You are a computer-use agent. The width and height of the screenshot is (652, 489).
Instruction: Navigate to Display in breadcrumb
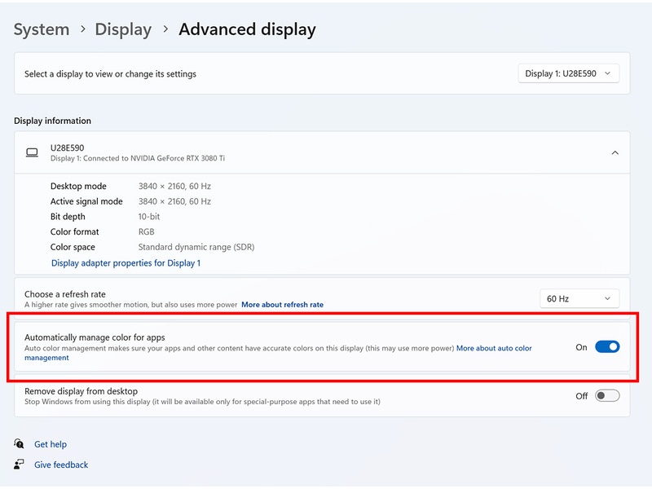click(x=123, y=29)
